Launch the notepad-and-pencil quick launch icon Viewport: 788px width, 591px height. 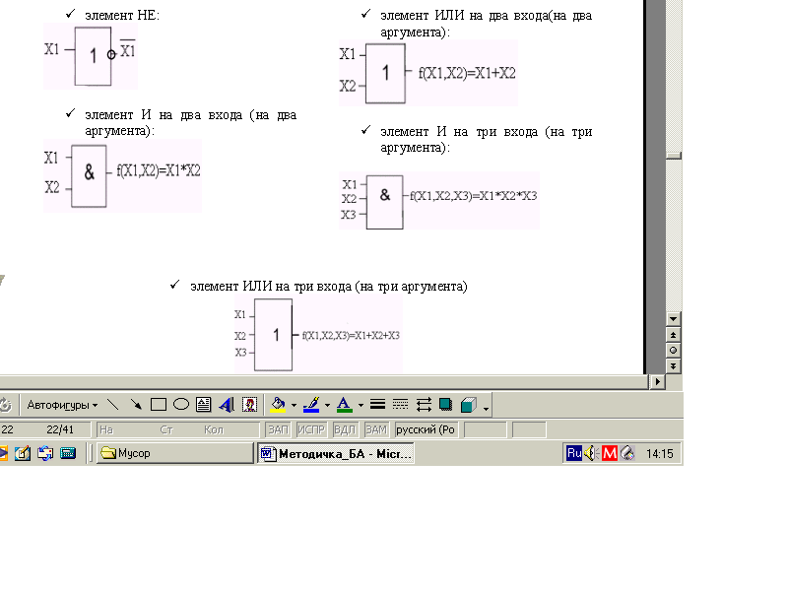click(x=22, y=453)
